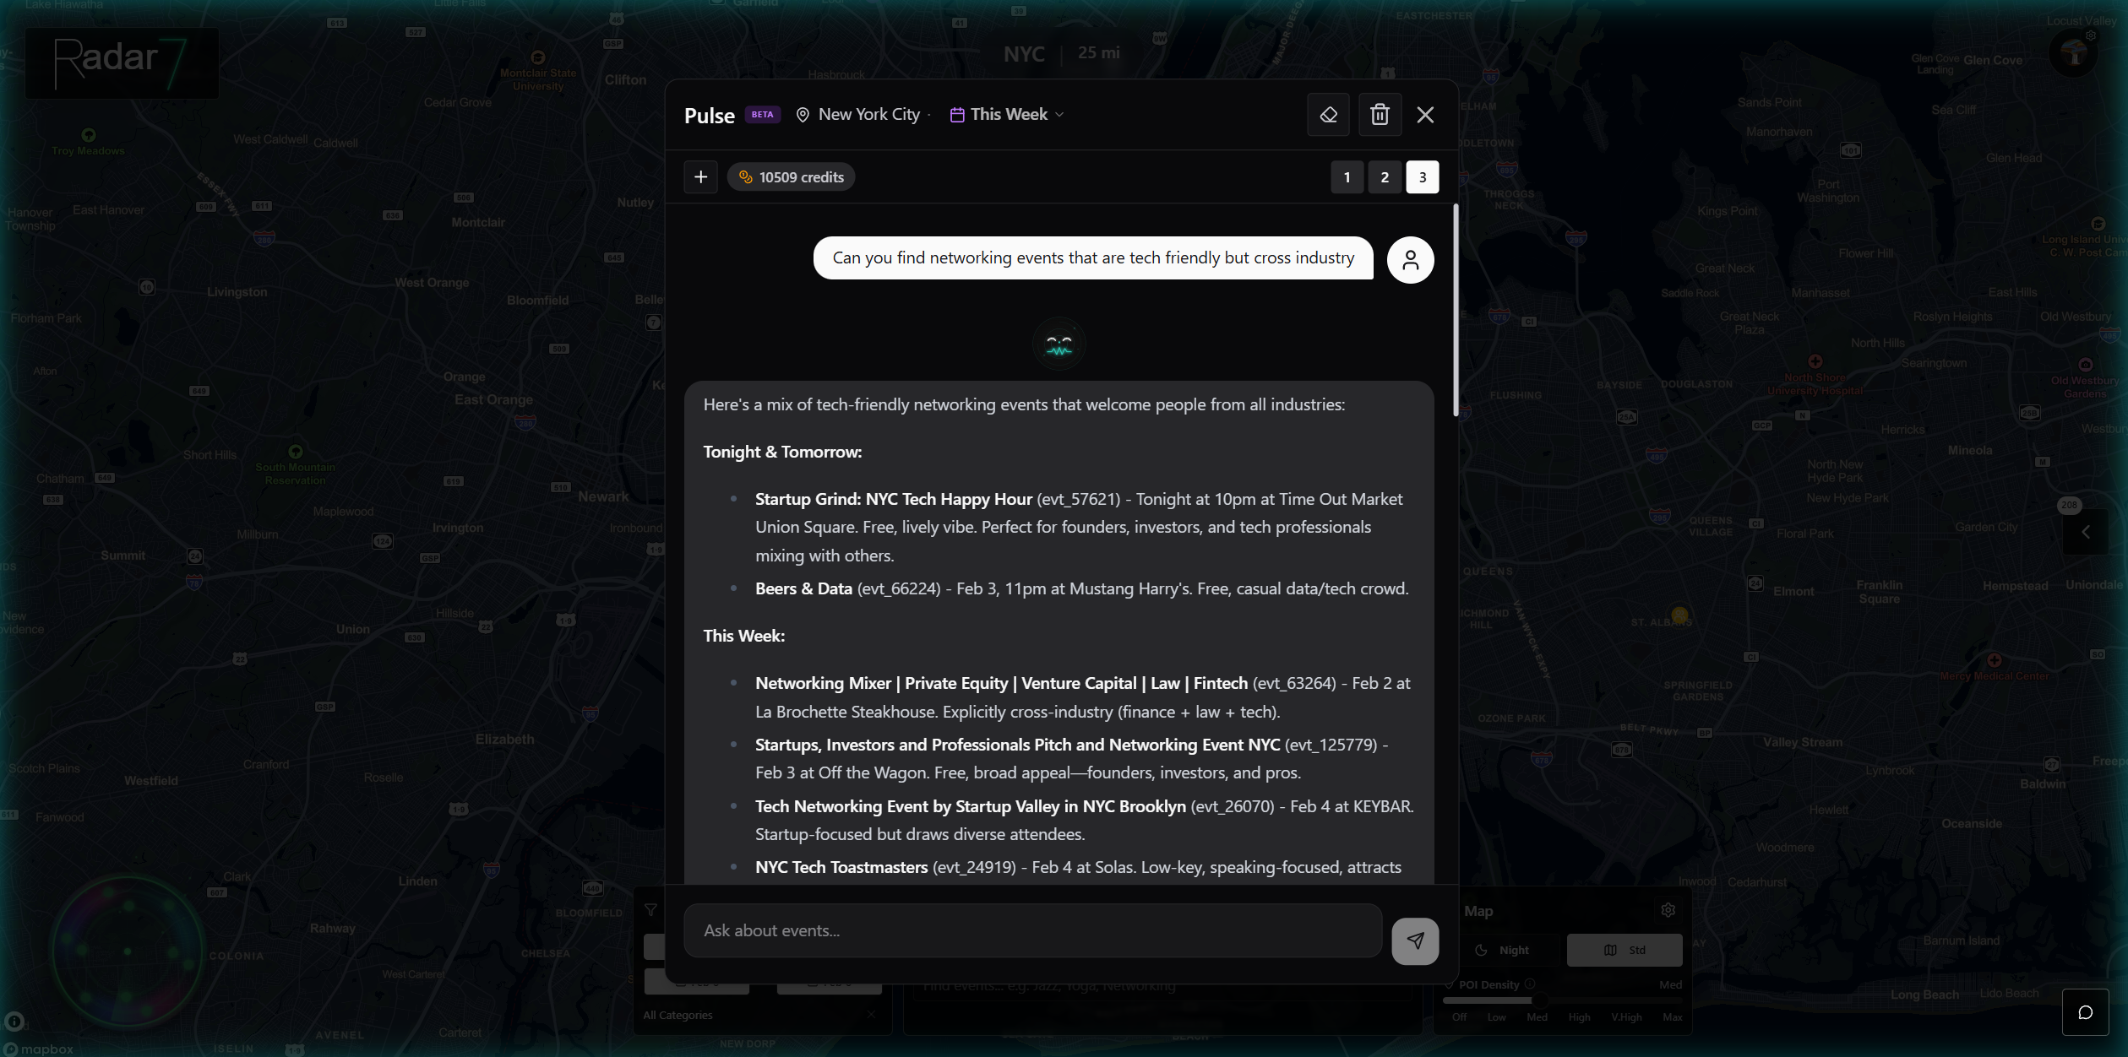Image resolution: width=2128 pixels, height=1057 pixels.
Task: Click the send message arrow icon
Action: pos(1415,940)
